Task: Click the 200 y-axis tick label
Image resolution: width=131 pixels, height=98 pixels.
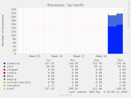Action: pyautogui.click(x=13, y=17)
